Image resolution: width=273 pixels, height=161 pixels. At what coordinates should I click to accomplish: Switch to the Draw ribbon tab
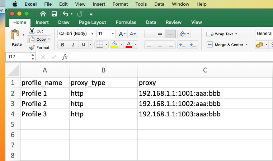pos(64,22)
